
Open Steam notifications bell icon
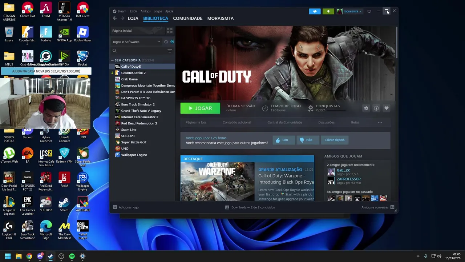tap(328, 11)
